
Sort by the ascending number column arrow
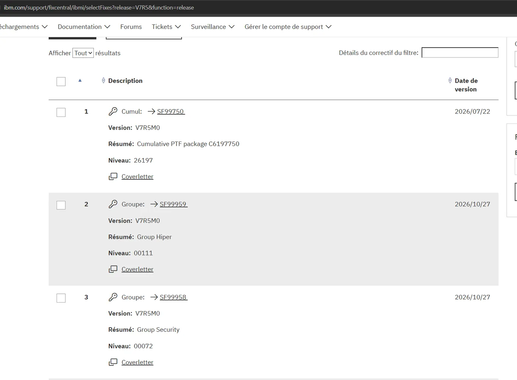(x=80, y=80)
